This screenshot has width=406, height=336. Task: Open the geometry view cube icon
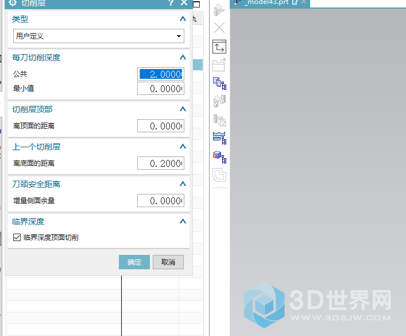point(219,157)
